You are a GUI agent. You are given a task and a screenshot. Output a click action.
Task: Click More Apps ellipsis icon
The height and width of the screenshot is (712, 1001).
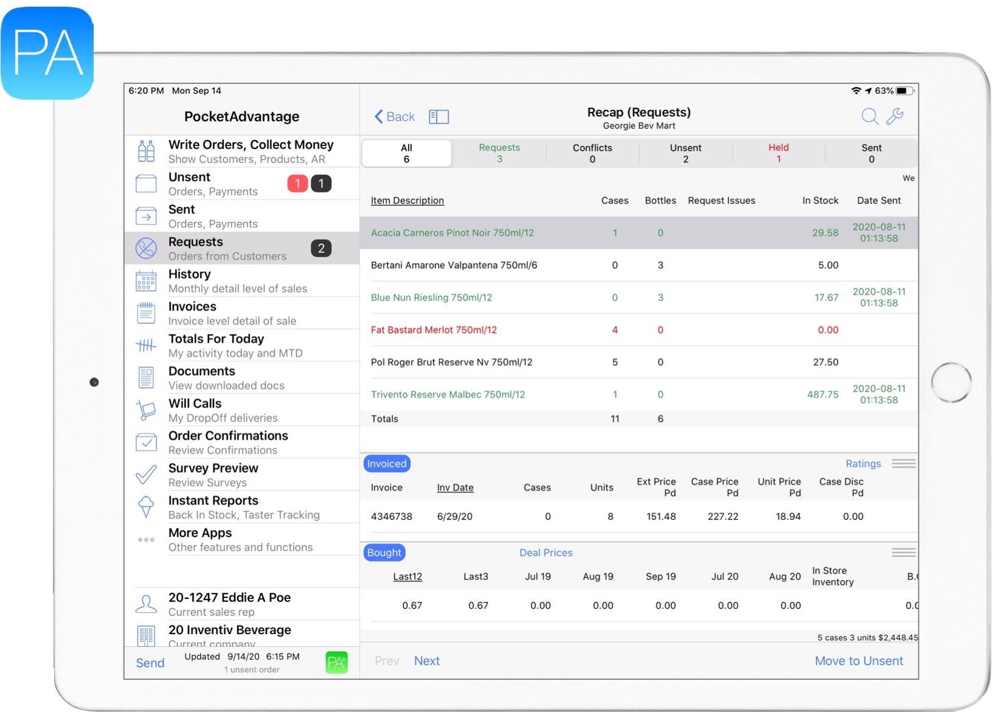[146, 539]
